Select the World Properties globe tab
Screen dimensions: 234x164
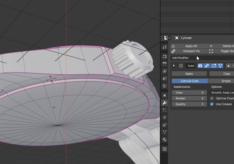coord(164,86)
